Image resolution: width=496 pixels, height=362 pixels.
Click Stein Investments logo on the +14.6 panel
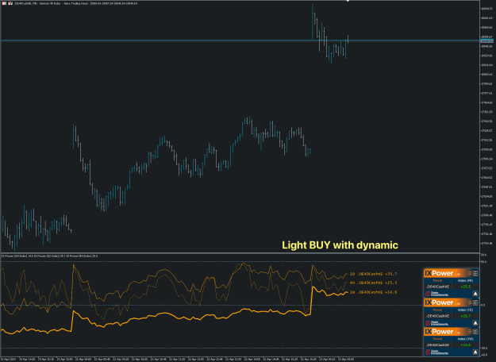[x=436, y=352]
